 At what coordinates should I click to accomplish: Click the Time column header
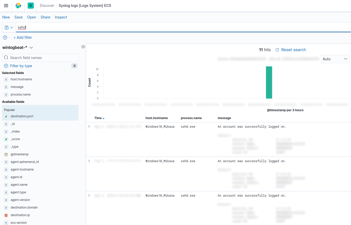98,118
